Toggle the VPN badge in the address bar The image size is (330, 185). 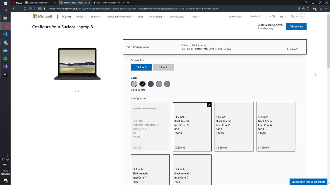40,8
